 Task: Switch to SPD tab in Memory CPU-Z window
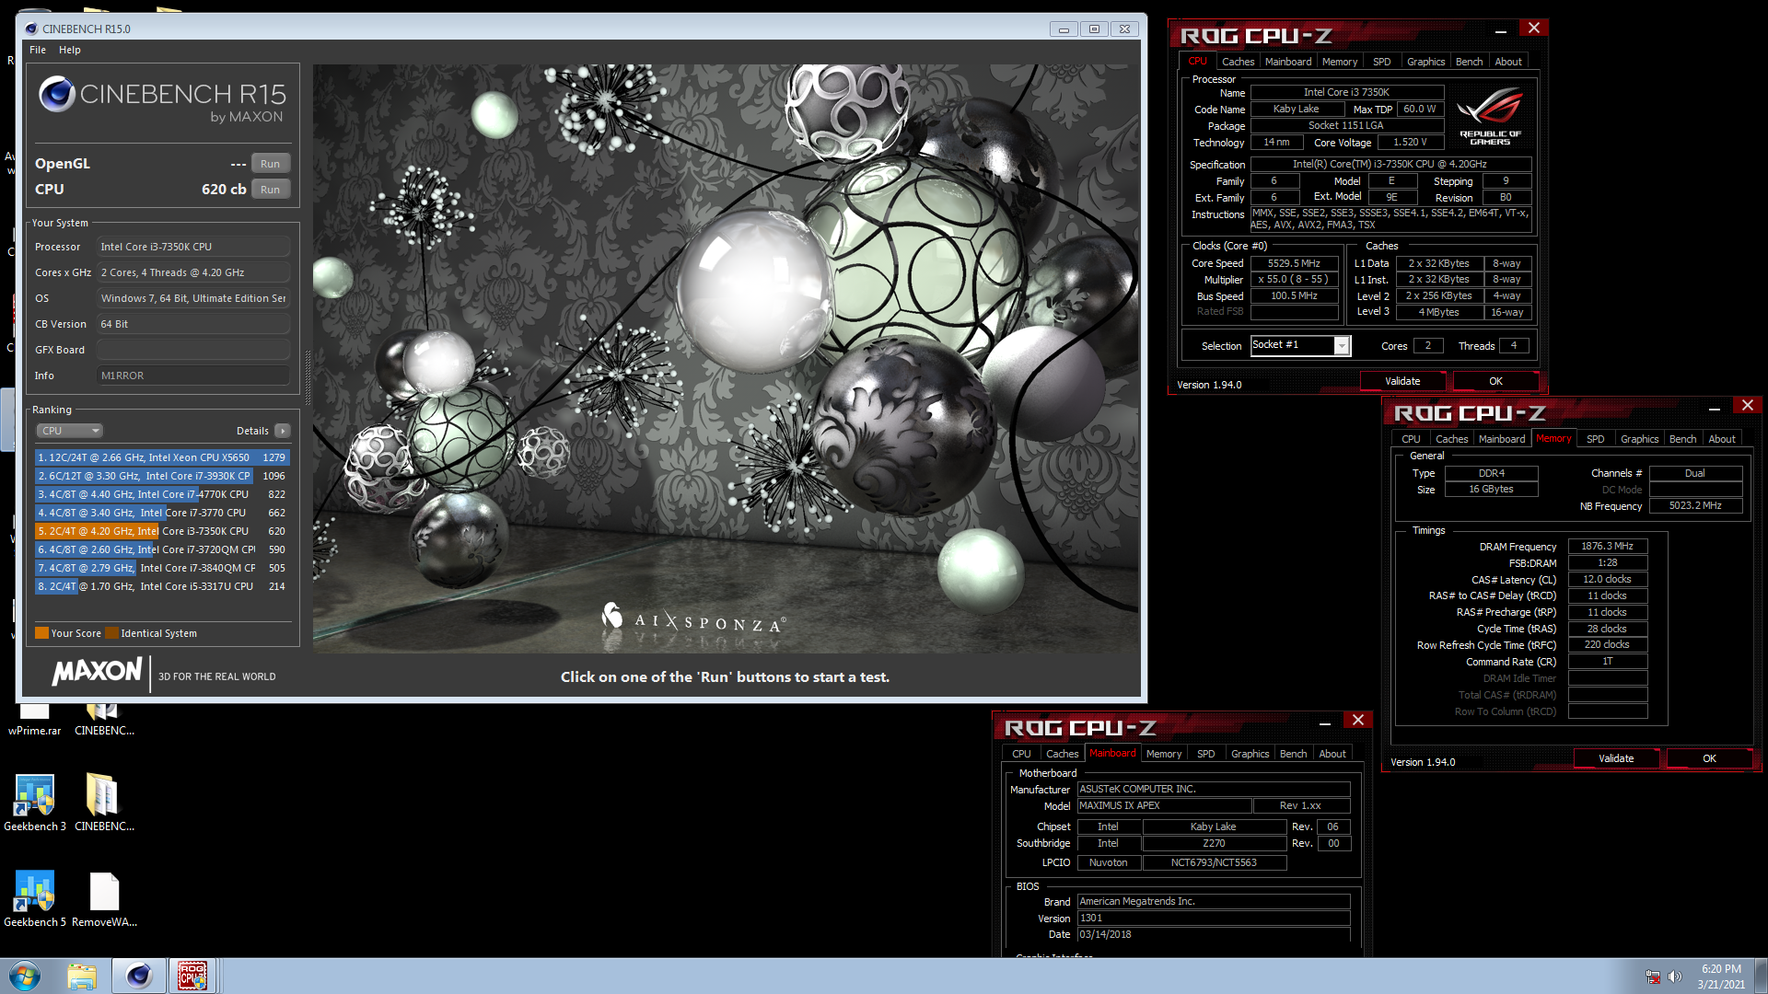(x=1595, y=439)
